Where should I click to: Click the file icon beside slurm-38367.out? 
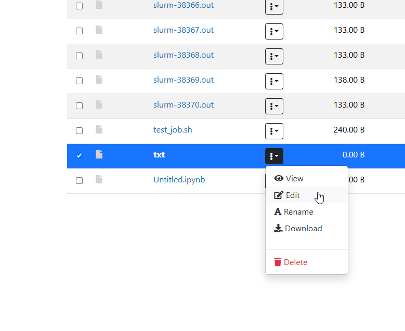click(x=99, y=30)
